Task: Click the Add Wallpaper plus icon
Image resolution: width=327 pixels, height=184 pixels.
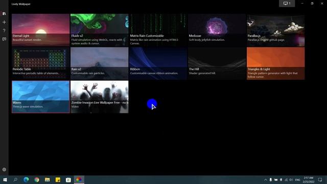Action: [4, 22]
